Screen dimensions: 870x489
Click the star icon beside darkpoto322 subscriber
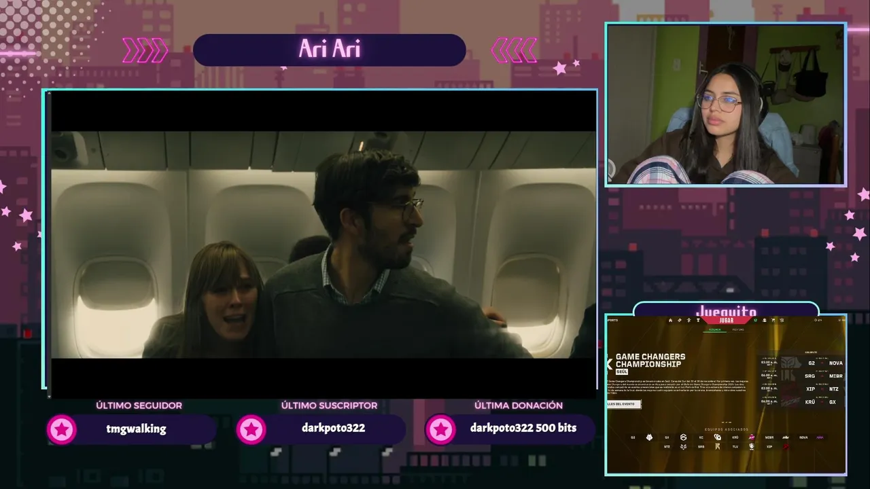251,429
